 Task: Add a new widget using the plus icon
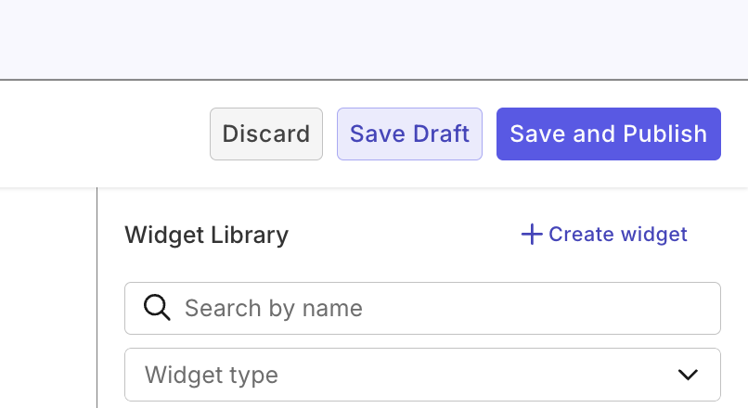click(531, 235)
